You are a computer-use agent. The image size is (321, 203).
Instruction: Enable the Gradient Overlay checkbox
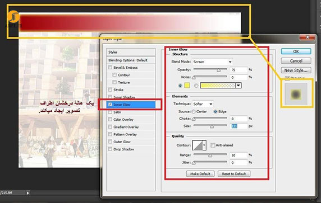(110, 127)
